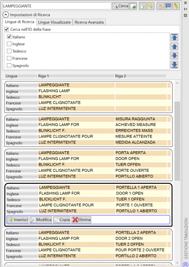Click the clear broom icon in toolbar
Viewport: 189px width, 267px height.
[x=160, y=6]
